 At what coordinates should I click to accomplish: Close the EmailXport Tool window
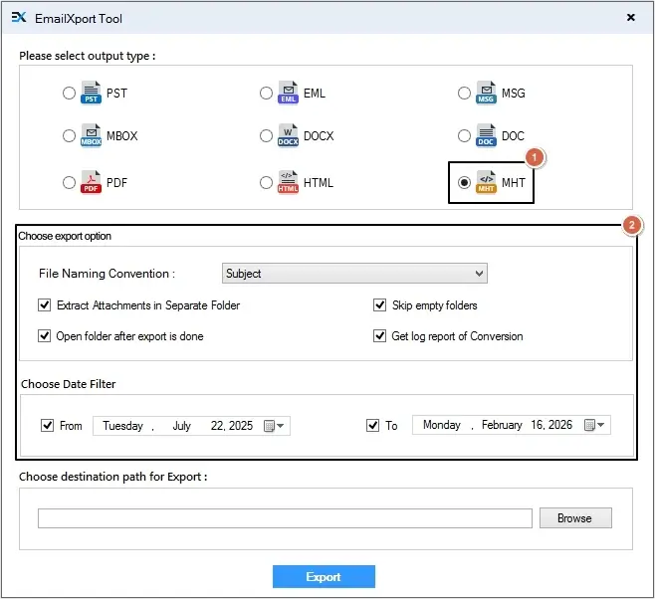pos(631,17)
